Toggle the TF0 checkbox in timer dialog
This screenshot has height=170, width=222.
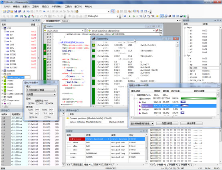[46, 117]
